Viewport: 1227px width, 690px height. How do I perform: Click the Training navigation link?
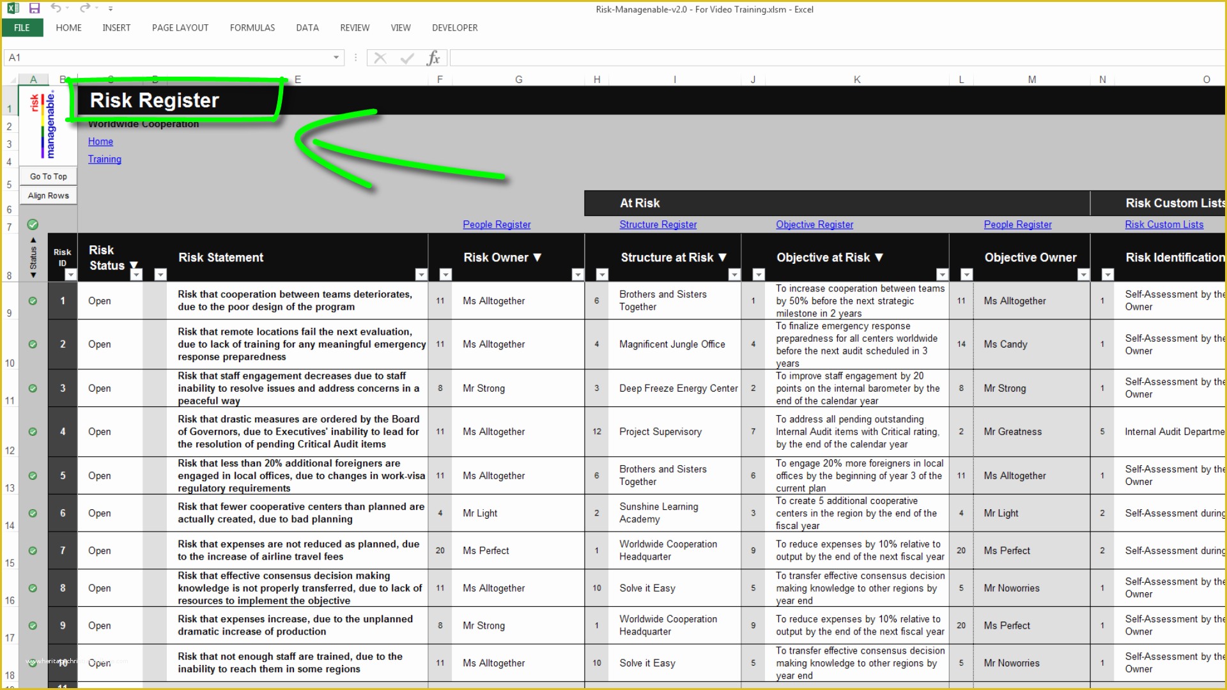tap(104, 159)
